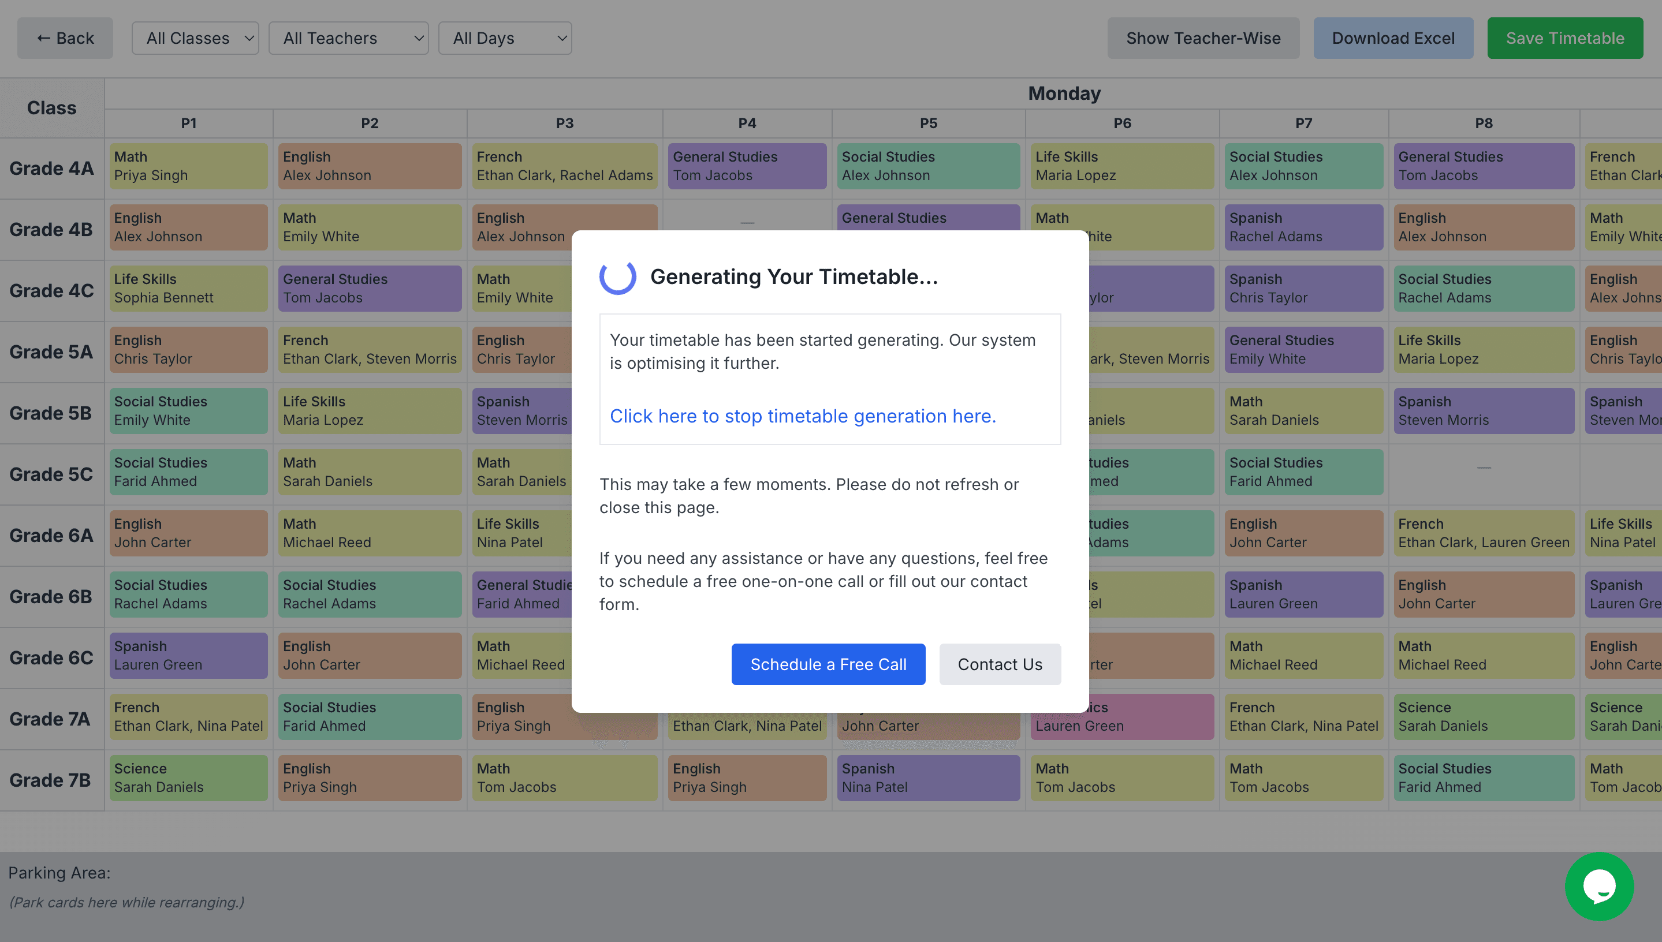The image size is (1662, 942).
Task: Click Download Excel button
Action: [1393, 38]
